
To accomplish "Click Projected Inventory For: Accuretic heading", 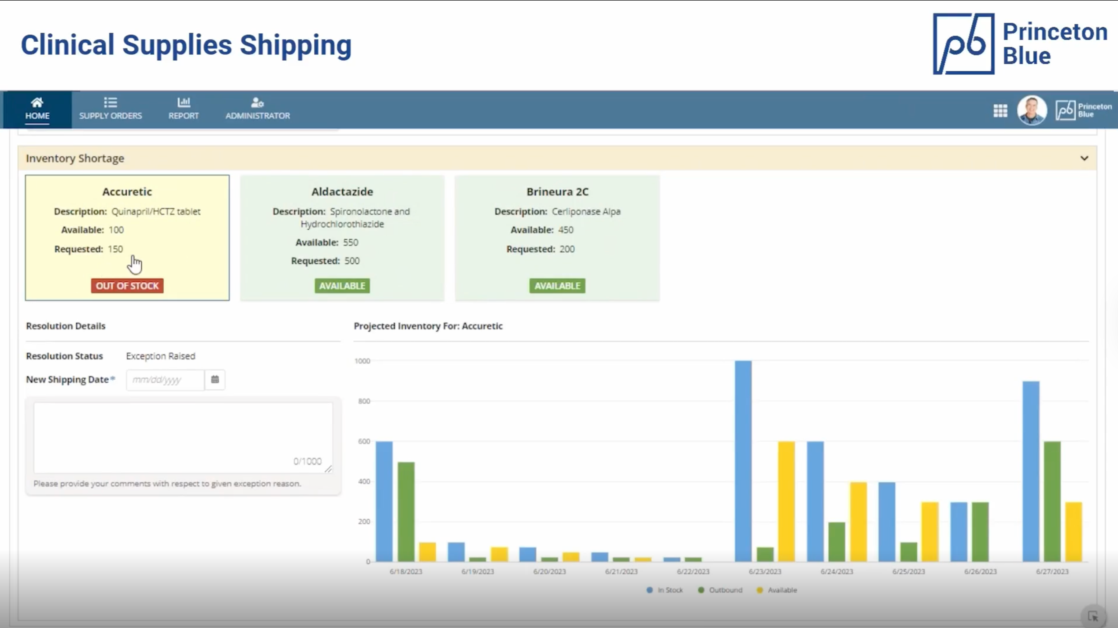I will [x=428, y=326].
